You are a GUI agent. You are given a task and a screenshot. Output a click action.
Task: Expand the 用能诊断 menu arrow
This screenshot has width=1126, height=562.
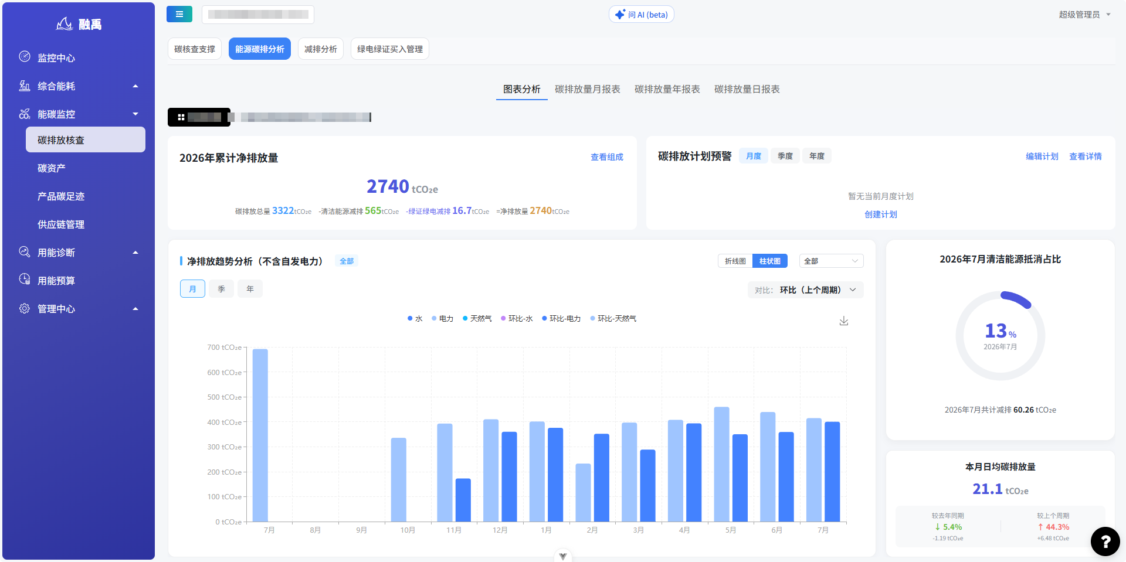point(135,253)
